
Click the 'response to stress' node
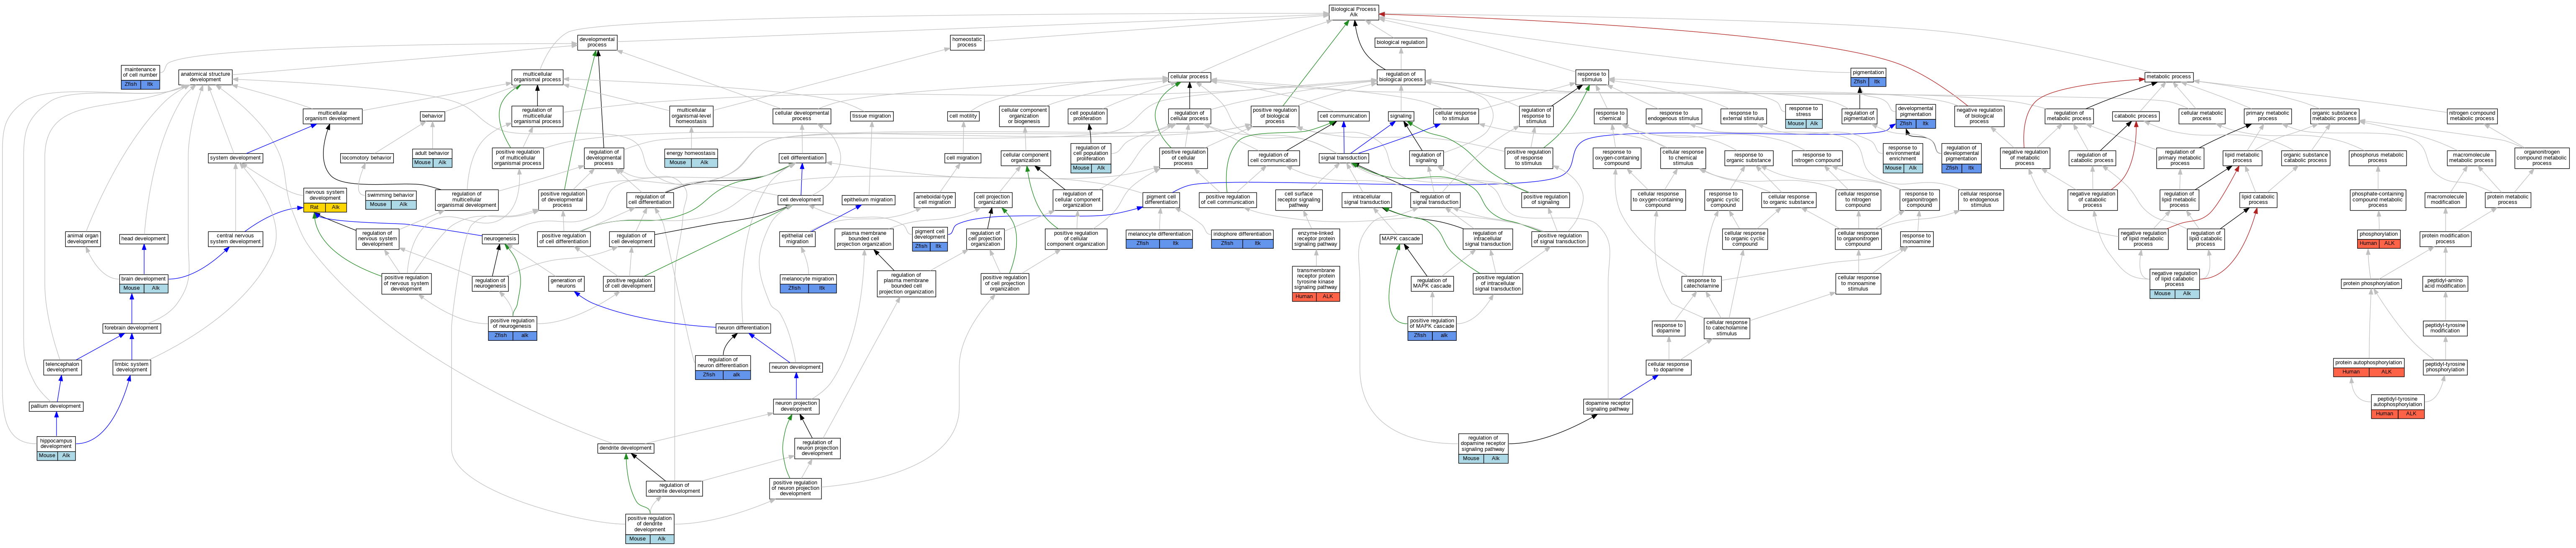(1803, 116)
